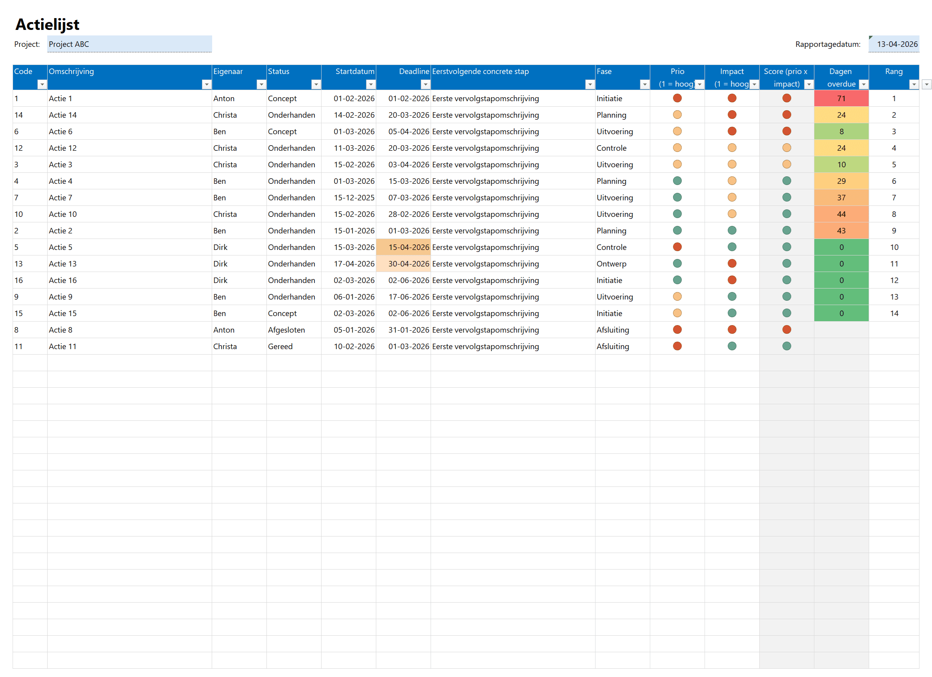932x677 pixels.
Task: Open the Status column filter dropdown
Action: [x=316, y=84]
